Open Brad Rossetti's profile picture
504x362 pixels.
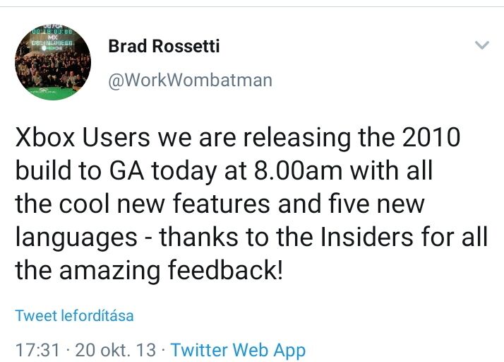[53, 63]
